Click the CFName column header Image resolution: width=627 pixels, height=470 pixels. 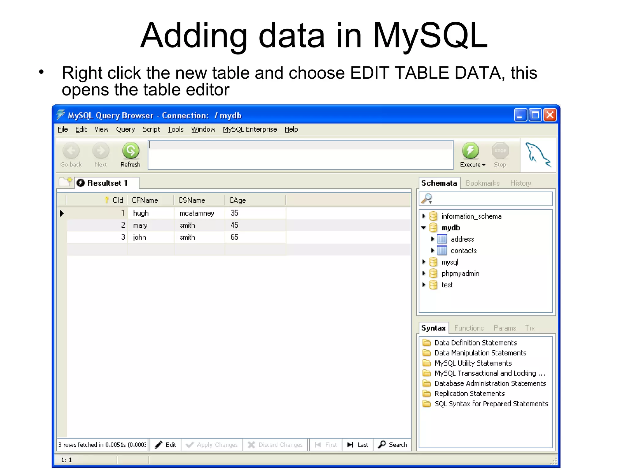[x=151, y=200]
